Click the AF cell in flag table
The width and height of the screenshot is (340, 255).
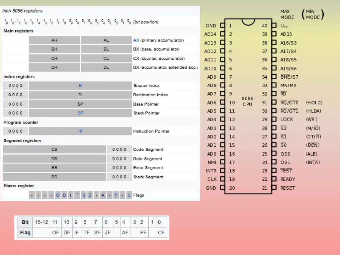click(125, 233)
